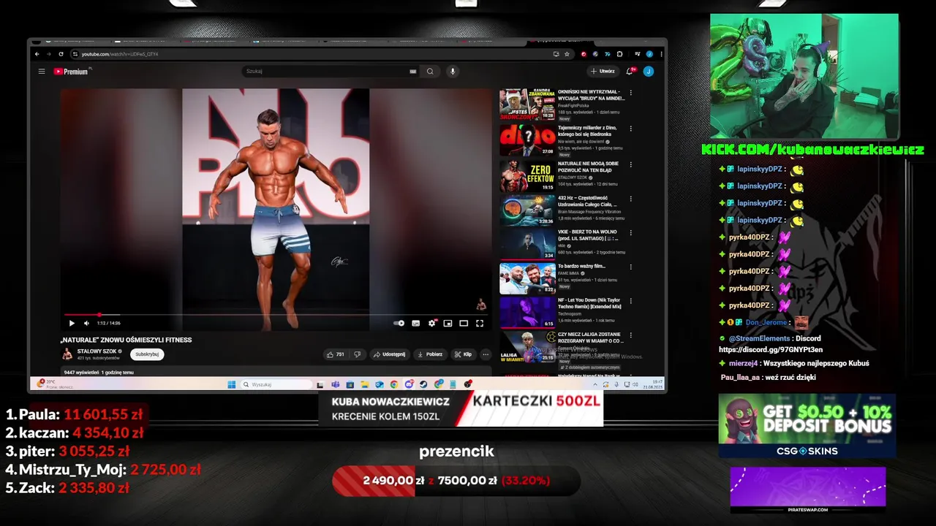Click the STALOWY SZOK channel avatar
The width and height of the screenshot is (936, 526).
click(67, 354)
